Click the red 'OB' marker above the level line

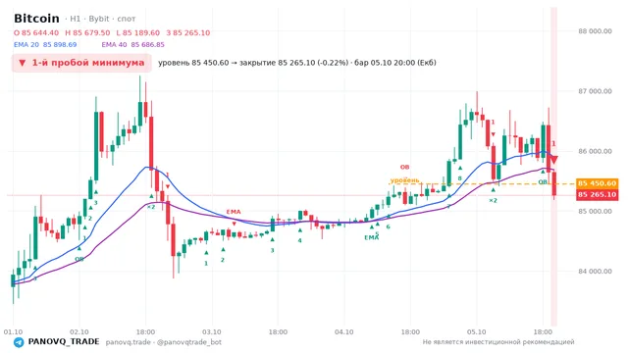[x=404, y=168]
